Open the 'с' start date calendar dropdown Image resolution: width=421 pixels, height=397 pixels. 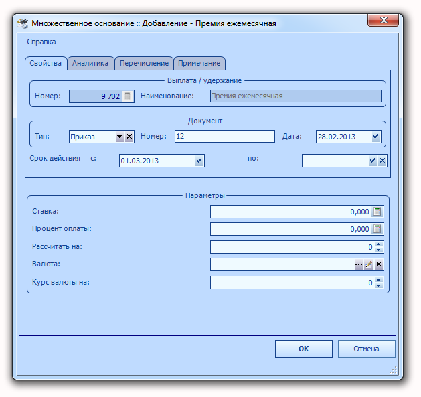(199, 161)
